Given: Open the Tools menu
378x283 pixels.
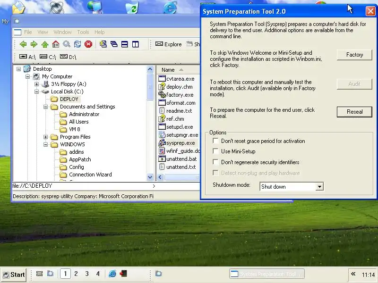Looking at the screenshot, I should pyautogui.click(x=83, y=32).
